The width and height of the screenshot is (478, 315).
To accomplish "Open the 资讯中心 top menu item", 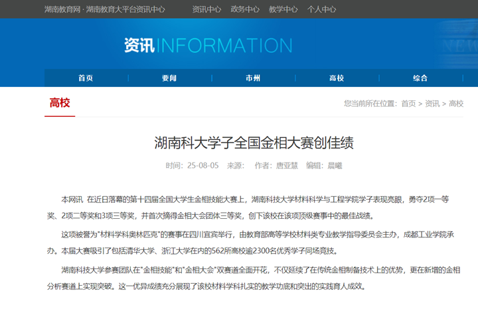I will click(x=206, y=9).
